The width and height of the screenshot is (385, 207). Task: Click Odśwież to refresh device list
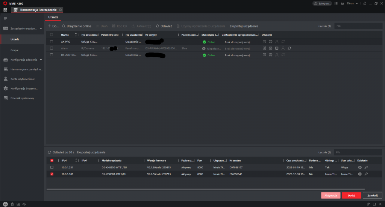[164, 26]
